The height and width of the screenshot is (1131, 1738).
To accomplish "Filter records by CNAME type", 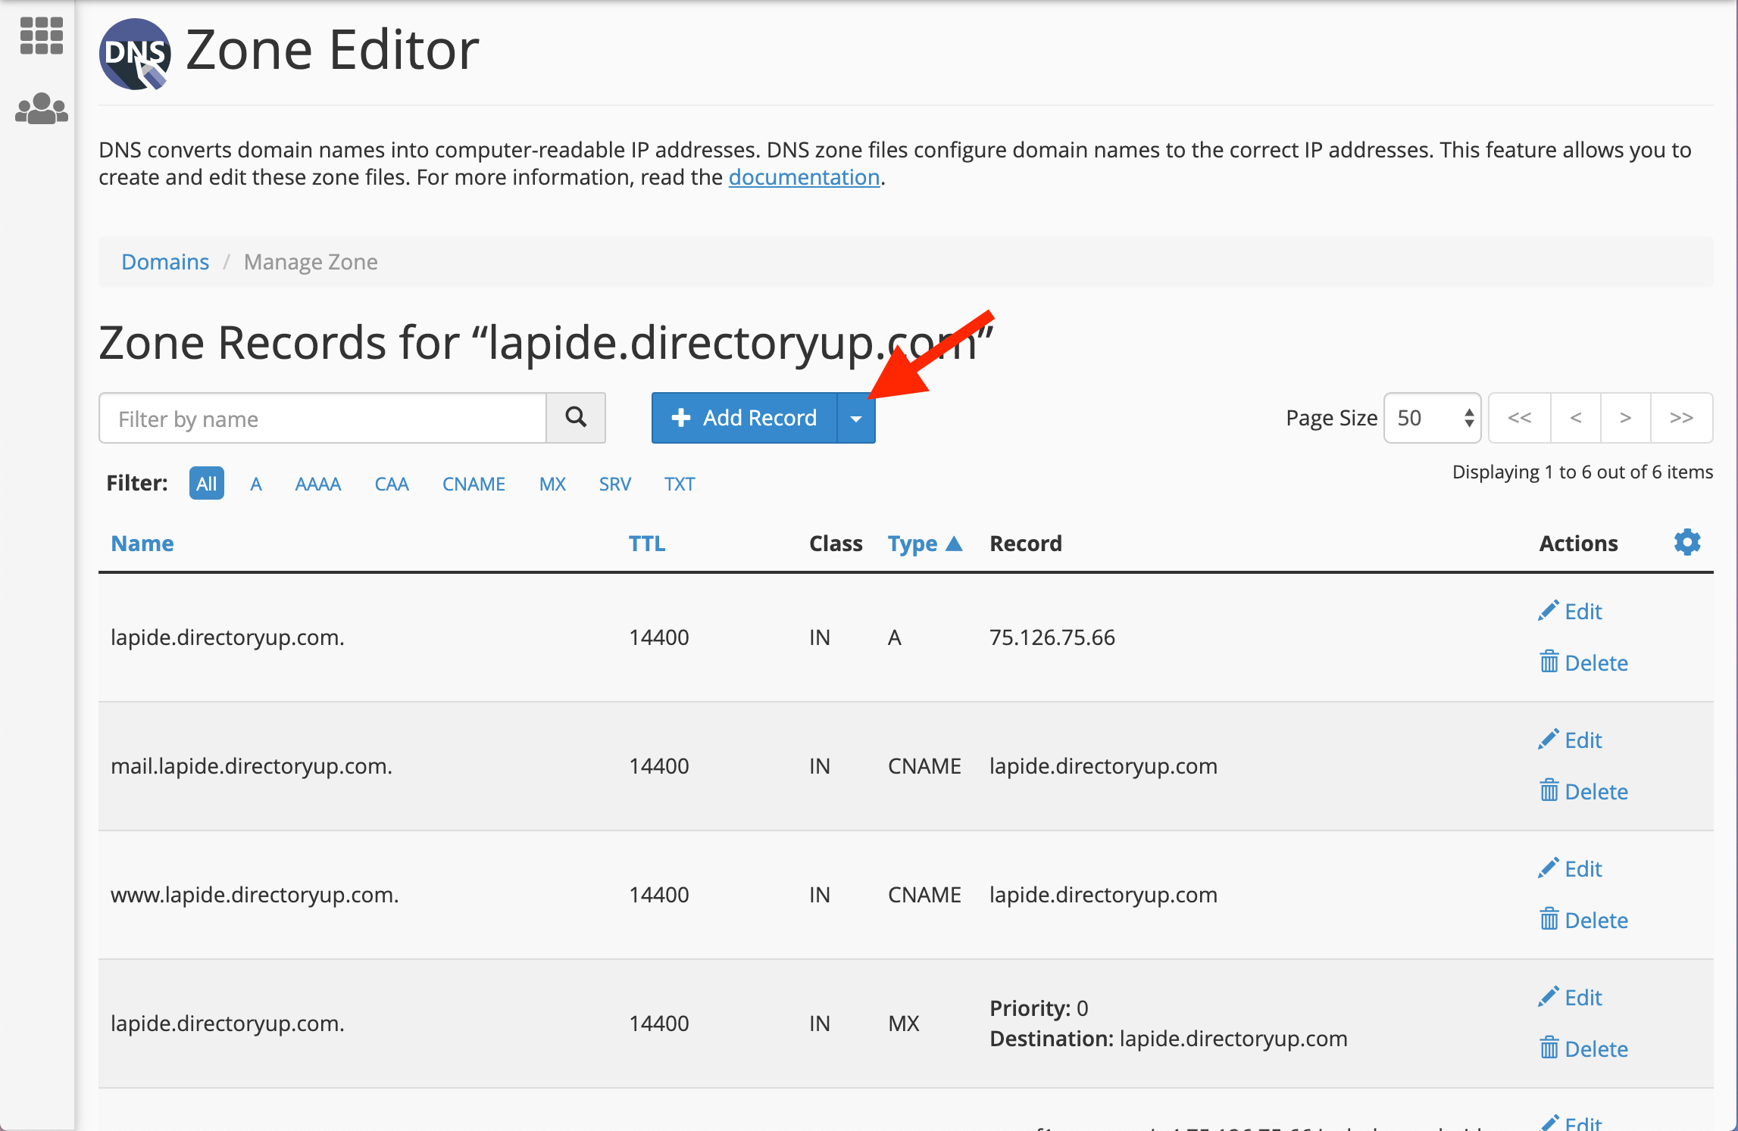I will pyautogui.click(x=474, y=484).
